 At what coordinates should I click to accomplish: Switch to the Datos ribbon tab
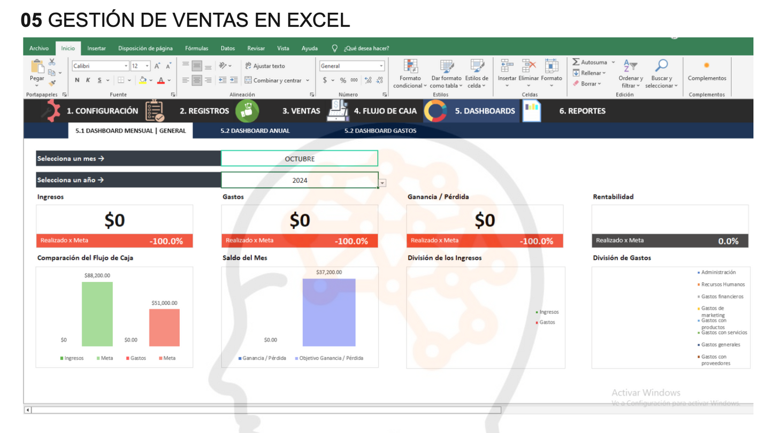point(228,48)
